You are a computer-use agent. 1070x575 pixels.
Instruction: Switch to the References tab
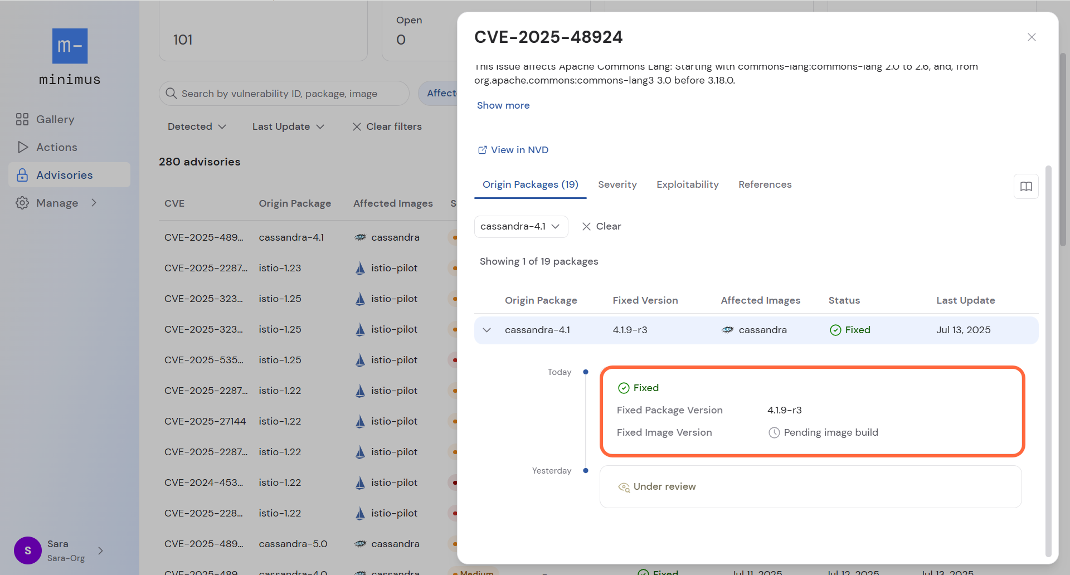click(x=765, y=184)
